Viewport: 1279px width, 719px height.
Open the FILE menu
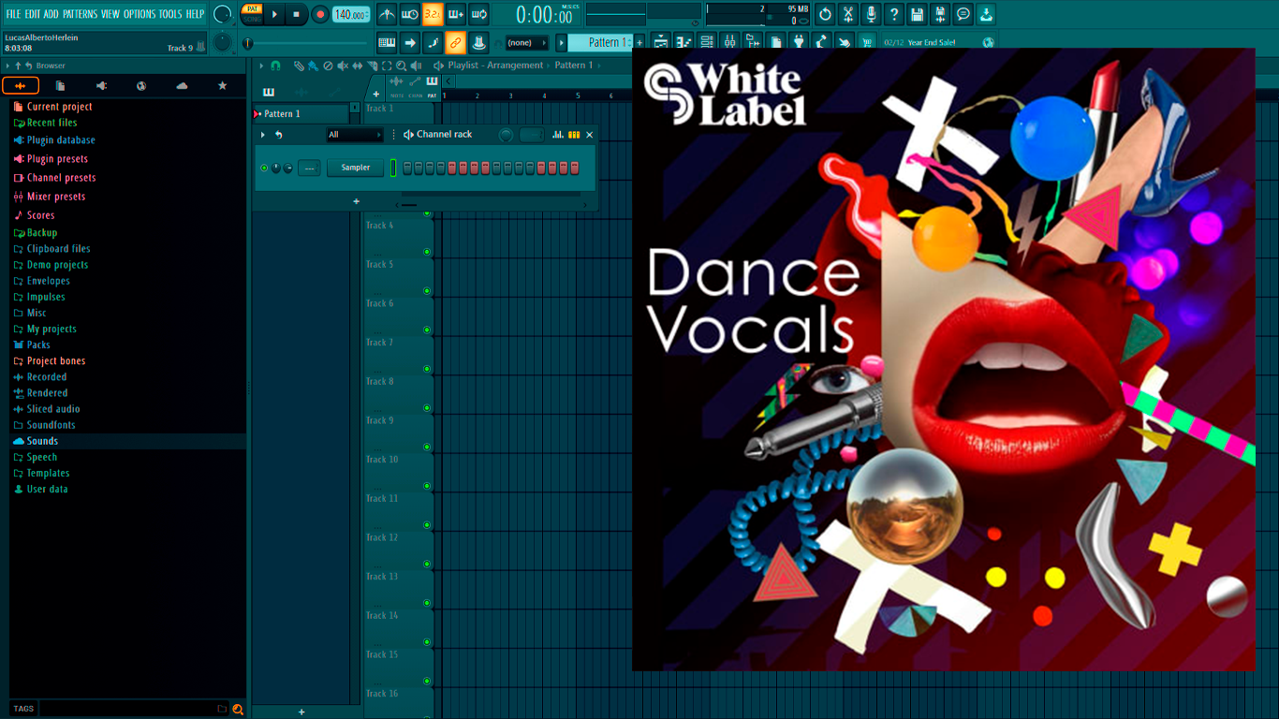pyautogui.click(x=13, y=14)
